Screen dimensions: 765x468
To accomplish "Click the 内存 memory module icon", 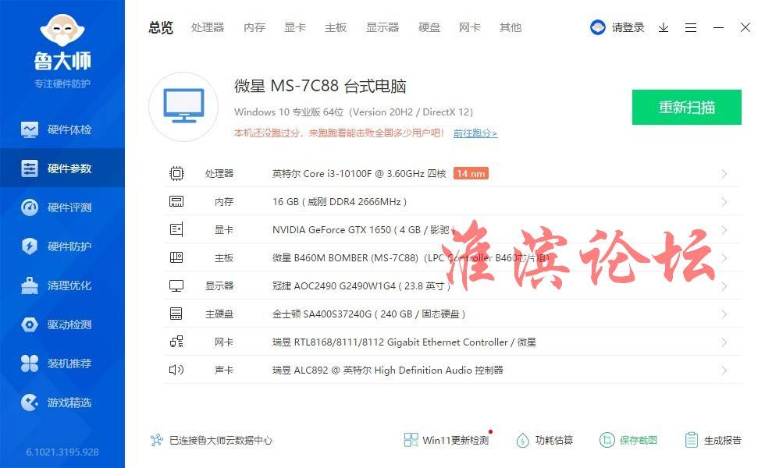I will point(176,201).
